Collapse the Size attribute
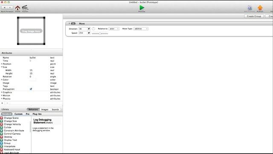This screenshot has width=273, height=154. [2, 67]
